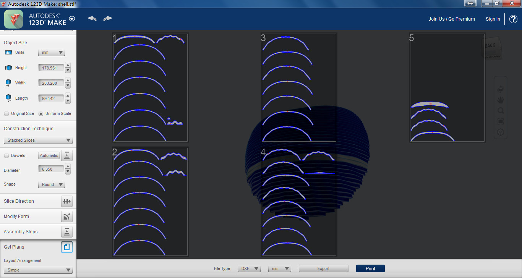Open the Assembly Steps icon
Viewport: 522px width, 278px height.
tap(67, 232)
